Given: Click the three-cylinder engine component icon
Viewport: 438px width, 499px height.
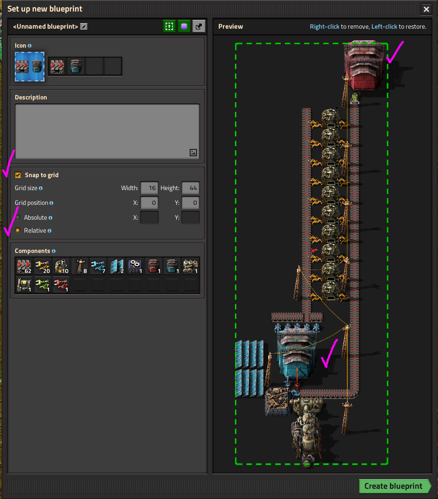Looking at the screenshot, I should [191, 266].
